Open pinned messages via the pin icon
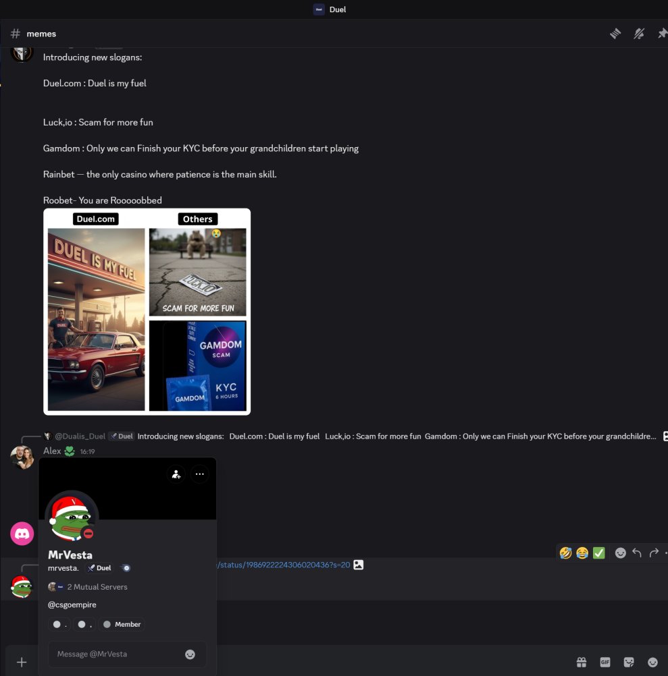Screen dimensions: 668x676 [x=663, y=34]
